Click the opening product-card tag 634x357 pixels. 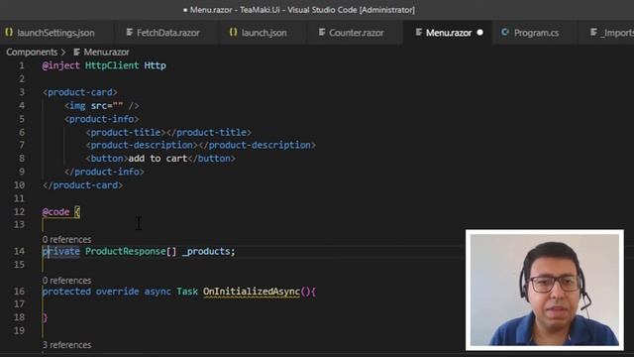pos(80,92)
